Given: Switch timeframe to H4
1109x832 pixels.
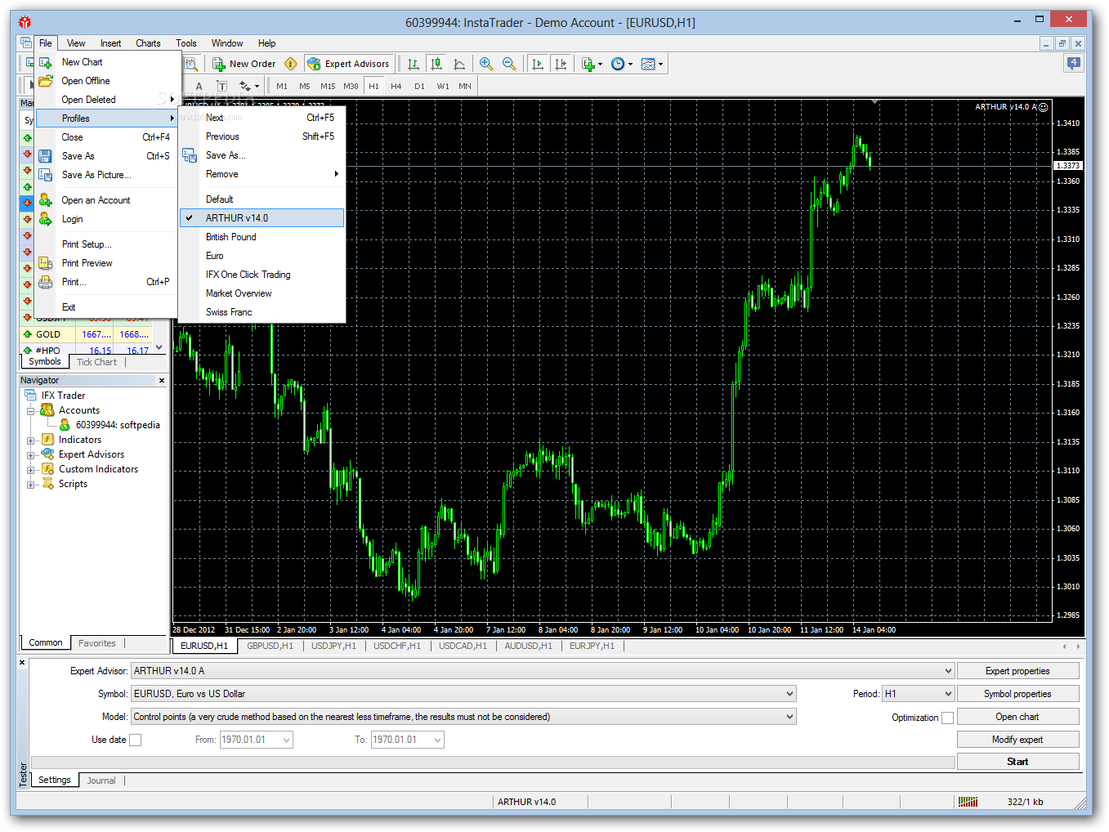Looking at the screenshot, I should pos(396,86).
